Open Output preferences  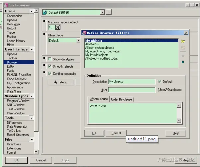[11, 28]
